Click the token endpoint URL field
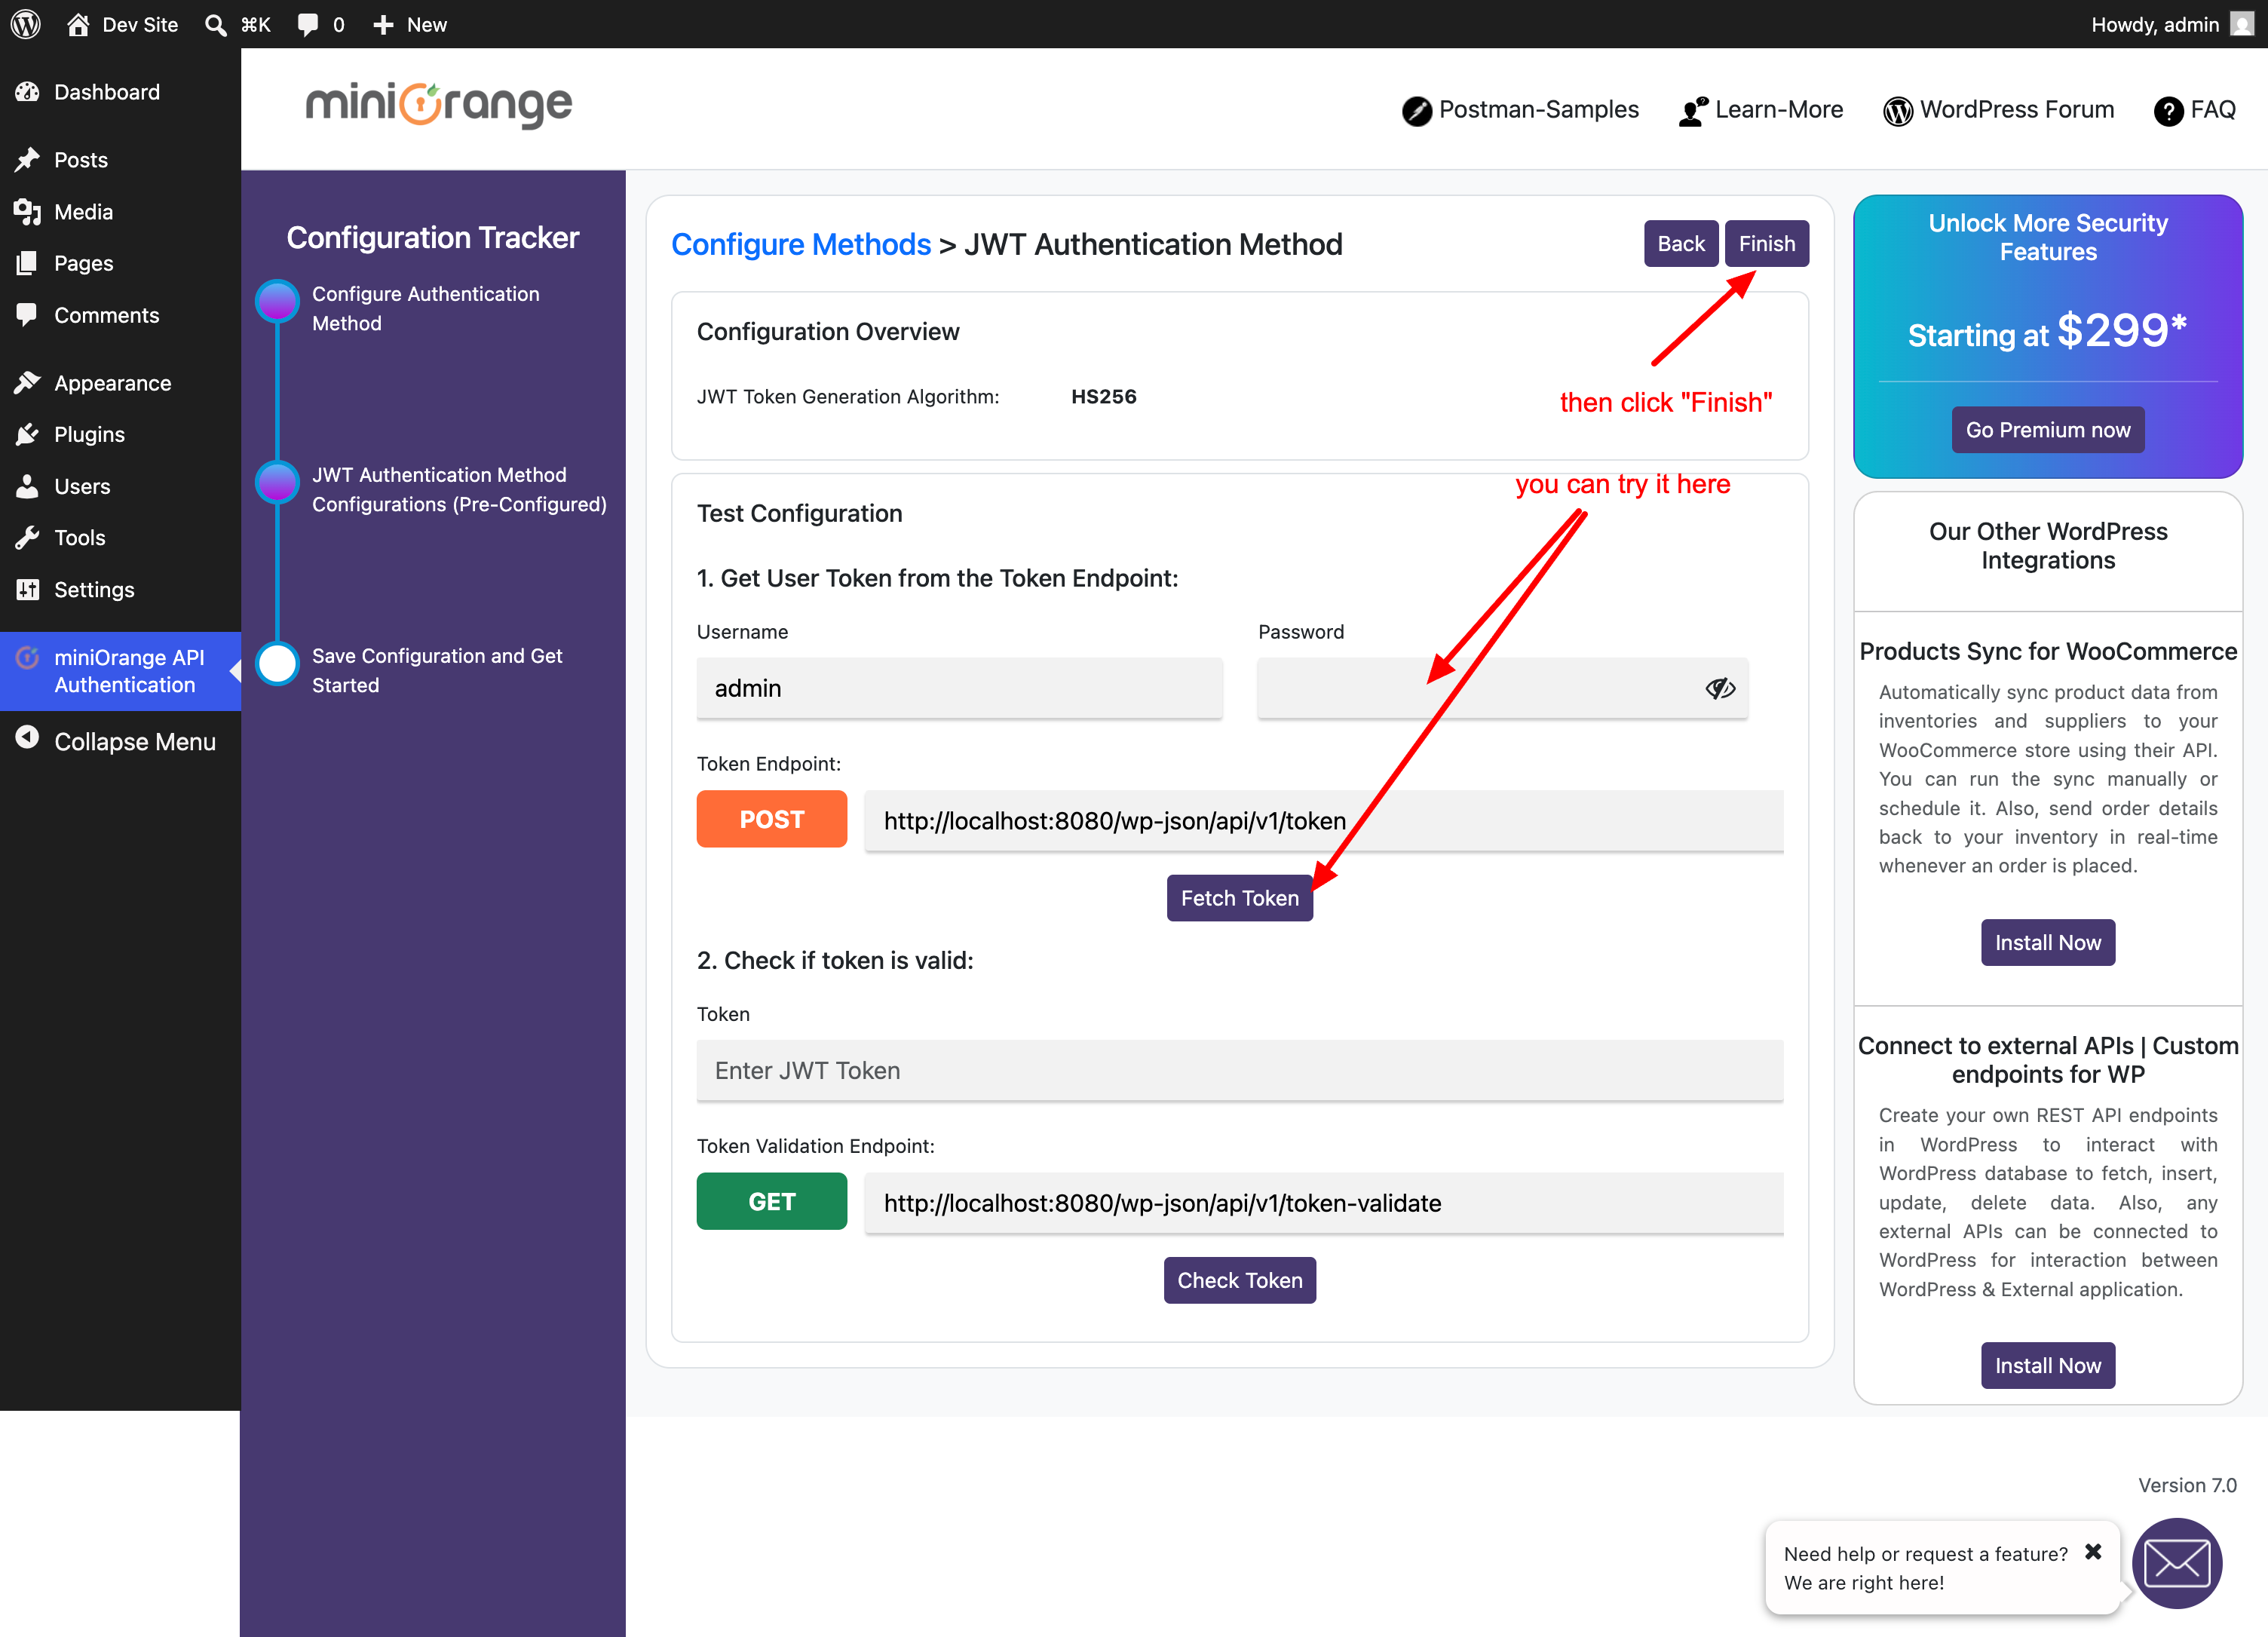The image size is (2268, 1637). pyautogui.click(x=1324, y=821)
